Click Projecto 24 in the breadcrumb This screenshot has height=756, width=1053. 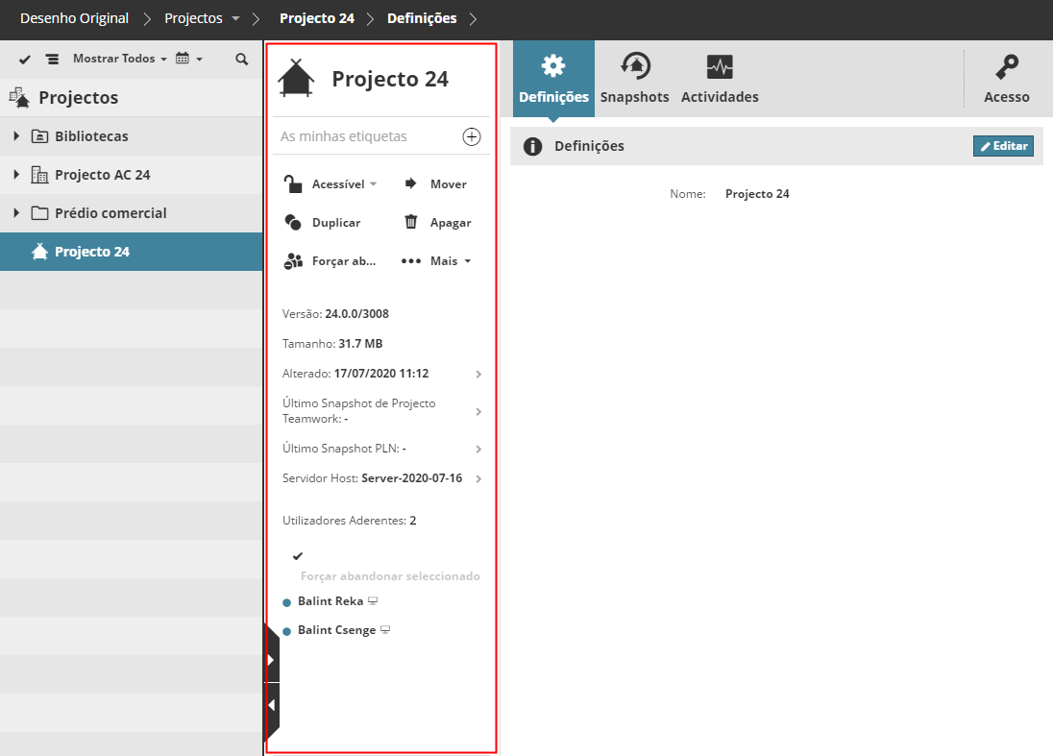click(x=317, y=18)
